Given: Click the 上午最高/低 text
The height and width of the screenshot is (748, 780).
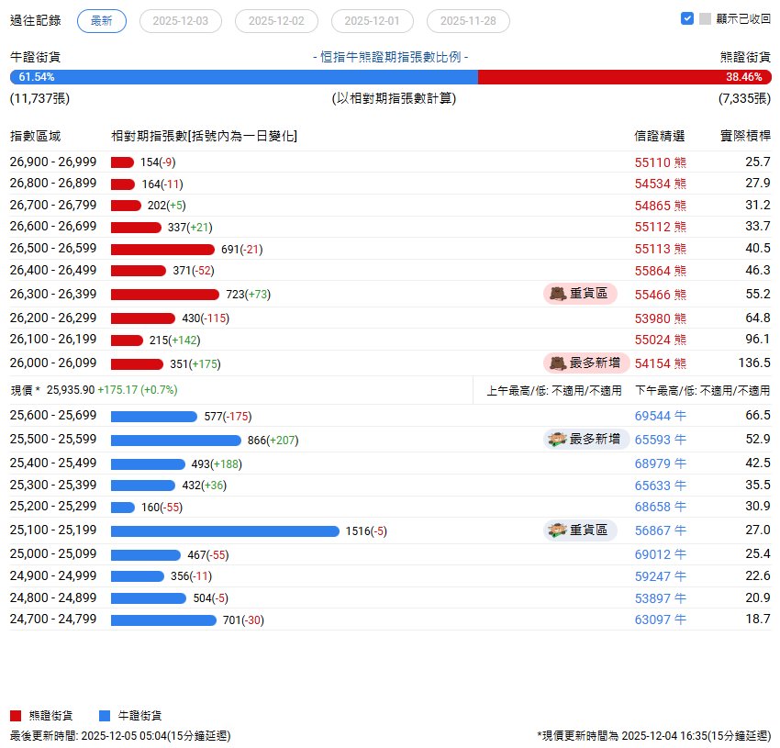Looking at the screenshot, I should 554,391.
